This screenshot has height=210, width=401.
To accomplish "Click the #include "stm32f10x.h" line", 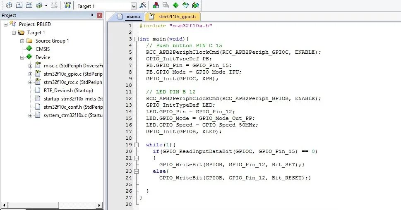I will [176, 26].
